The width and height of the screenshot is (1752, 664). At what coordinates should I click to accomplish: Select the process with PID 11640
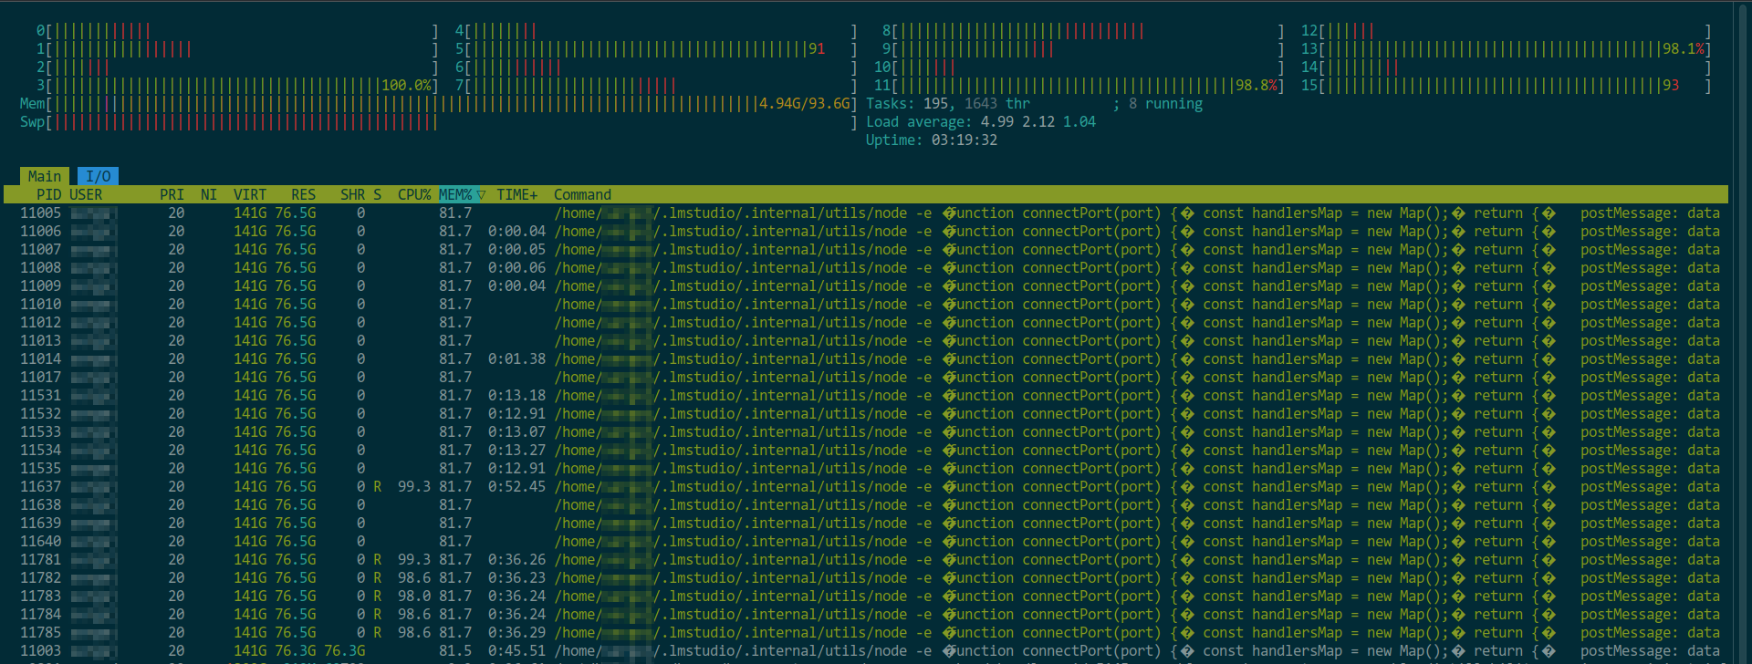click(866, 542)
